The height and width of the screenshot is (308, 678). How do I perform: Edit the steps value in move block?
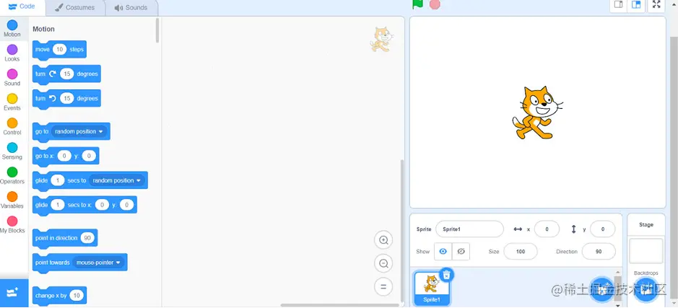pos(59,49)
